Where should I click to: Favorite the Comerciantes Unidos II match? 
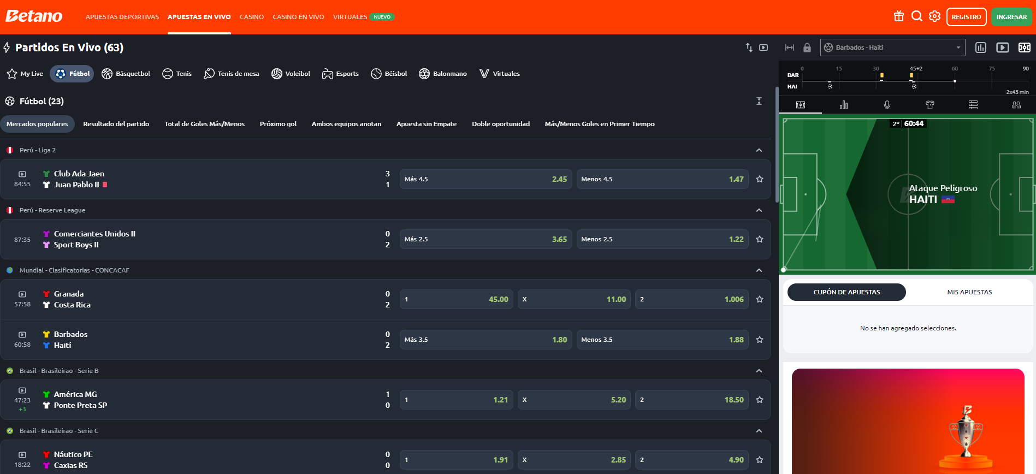tap(760, 239)
